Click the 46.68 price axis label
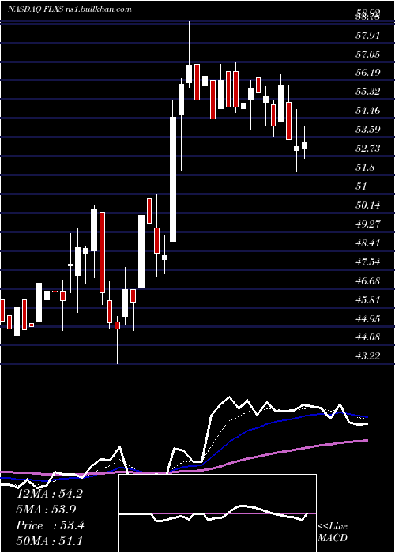 point(368,281)
